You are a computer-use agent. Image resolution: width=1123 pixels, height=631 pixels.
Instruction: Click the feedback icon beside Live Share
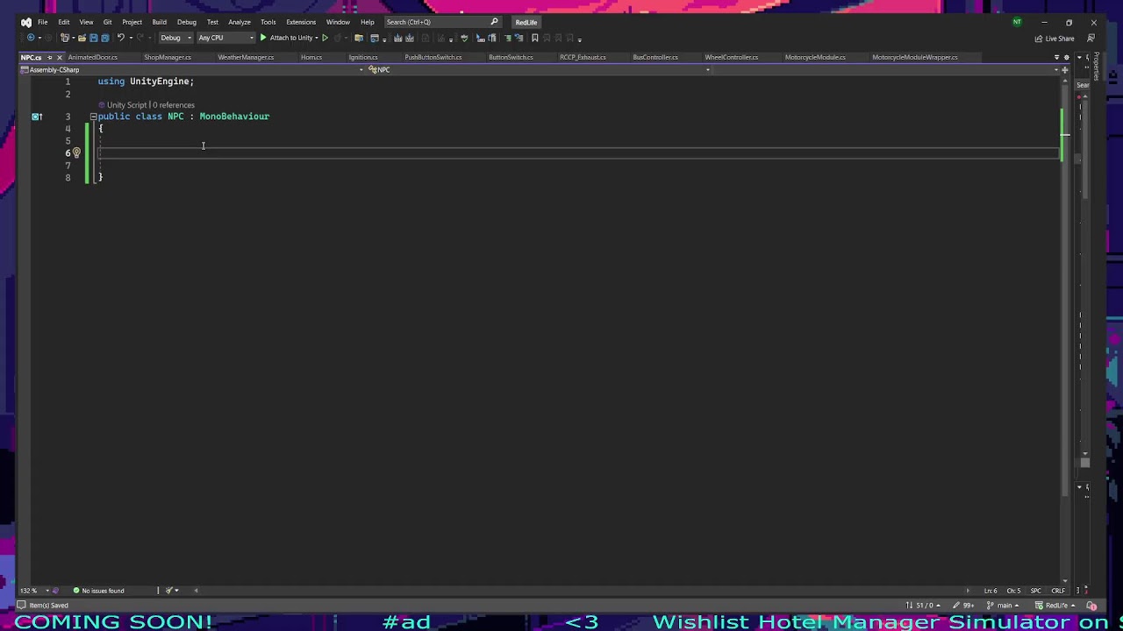(1091, 38)
